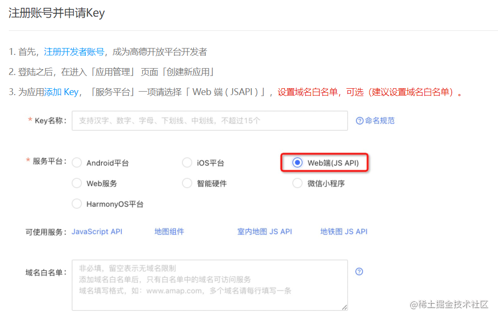
Task: Open the 注册开发者账号 link
Action: pos(74,52)
